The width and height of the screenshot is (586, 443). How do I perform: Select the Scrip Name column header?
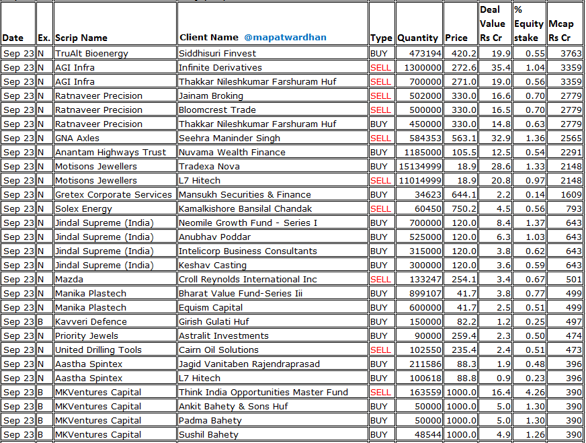tap(81, 38)
